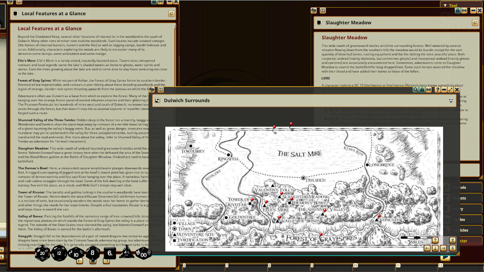Roll the d20 die

(42, 253)
